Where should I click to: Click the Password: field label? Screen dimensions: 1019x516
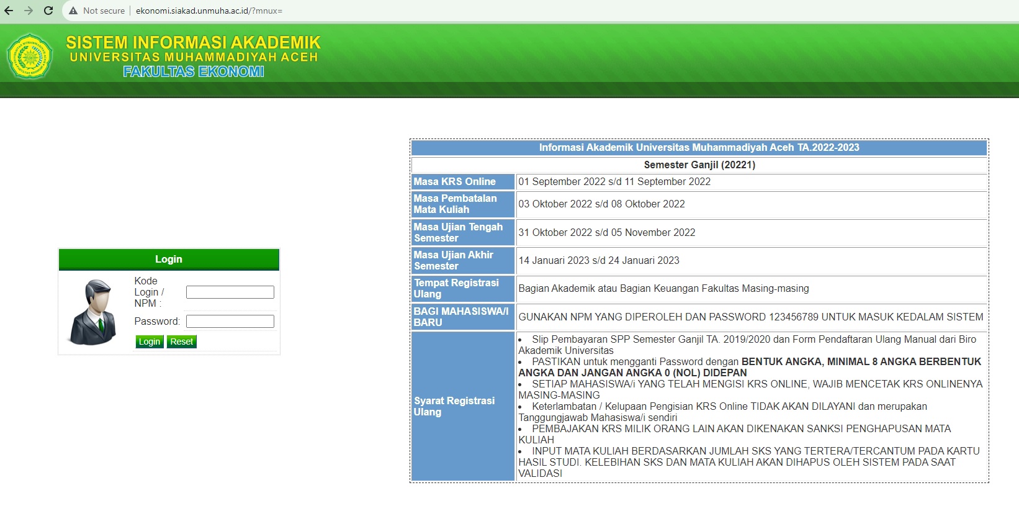pos(157,322)
